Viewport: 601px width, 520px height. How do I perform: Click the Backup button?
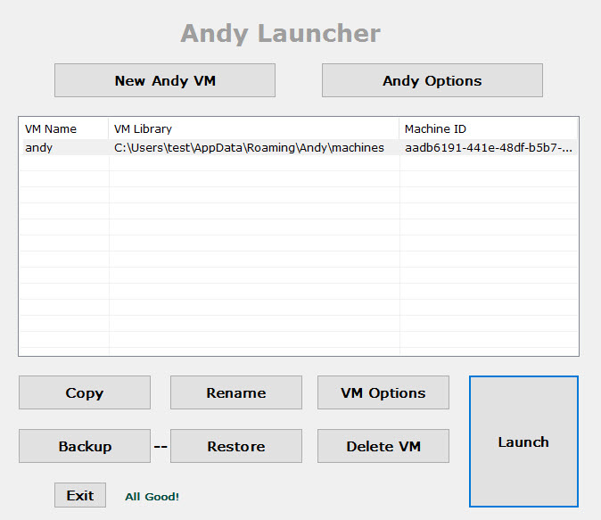[x=85, y=446]
